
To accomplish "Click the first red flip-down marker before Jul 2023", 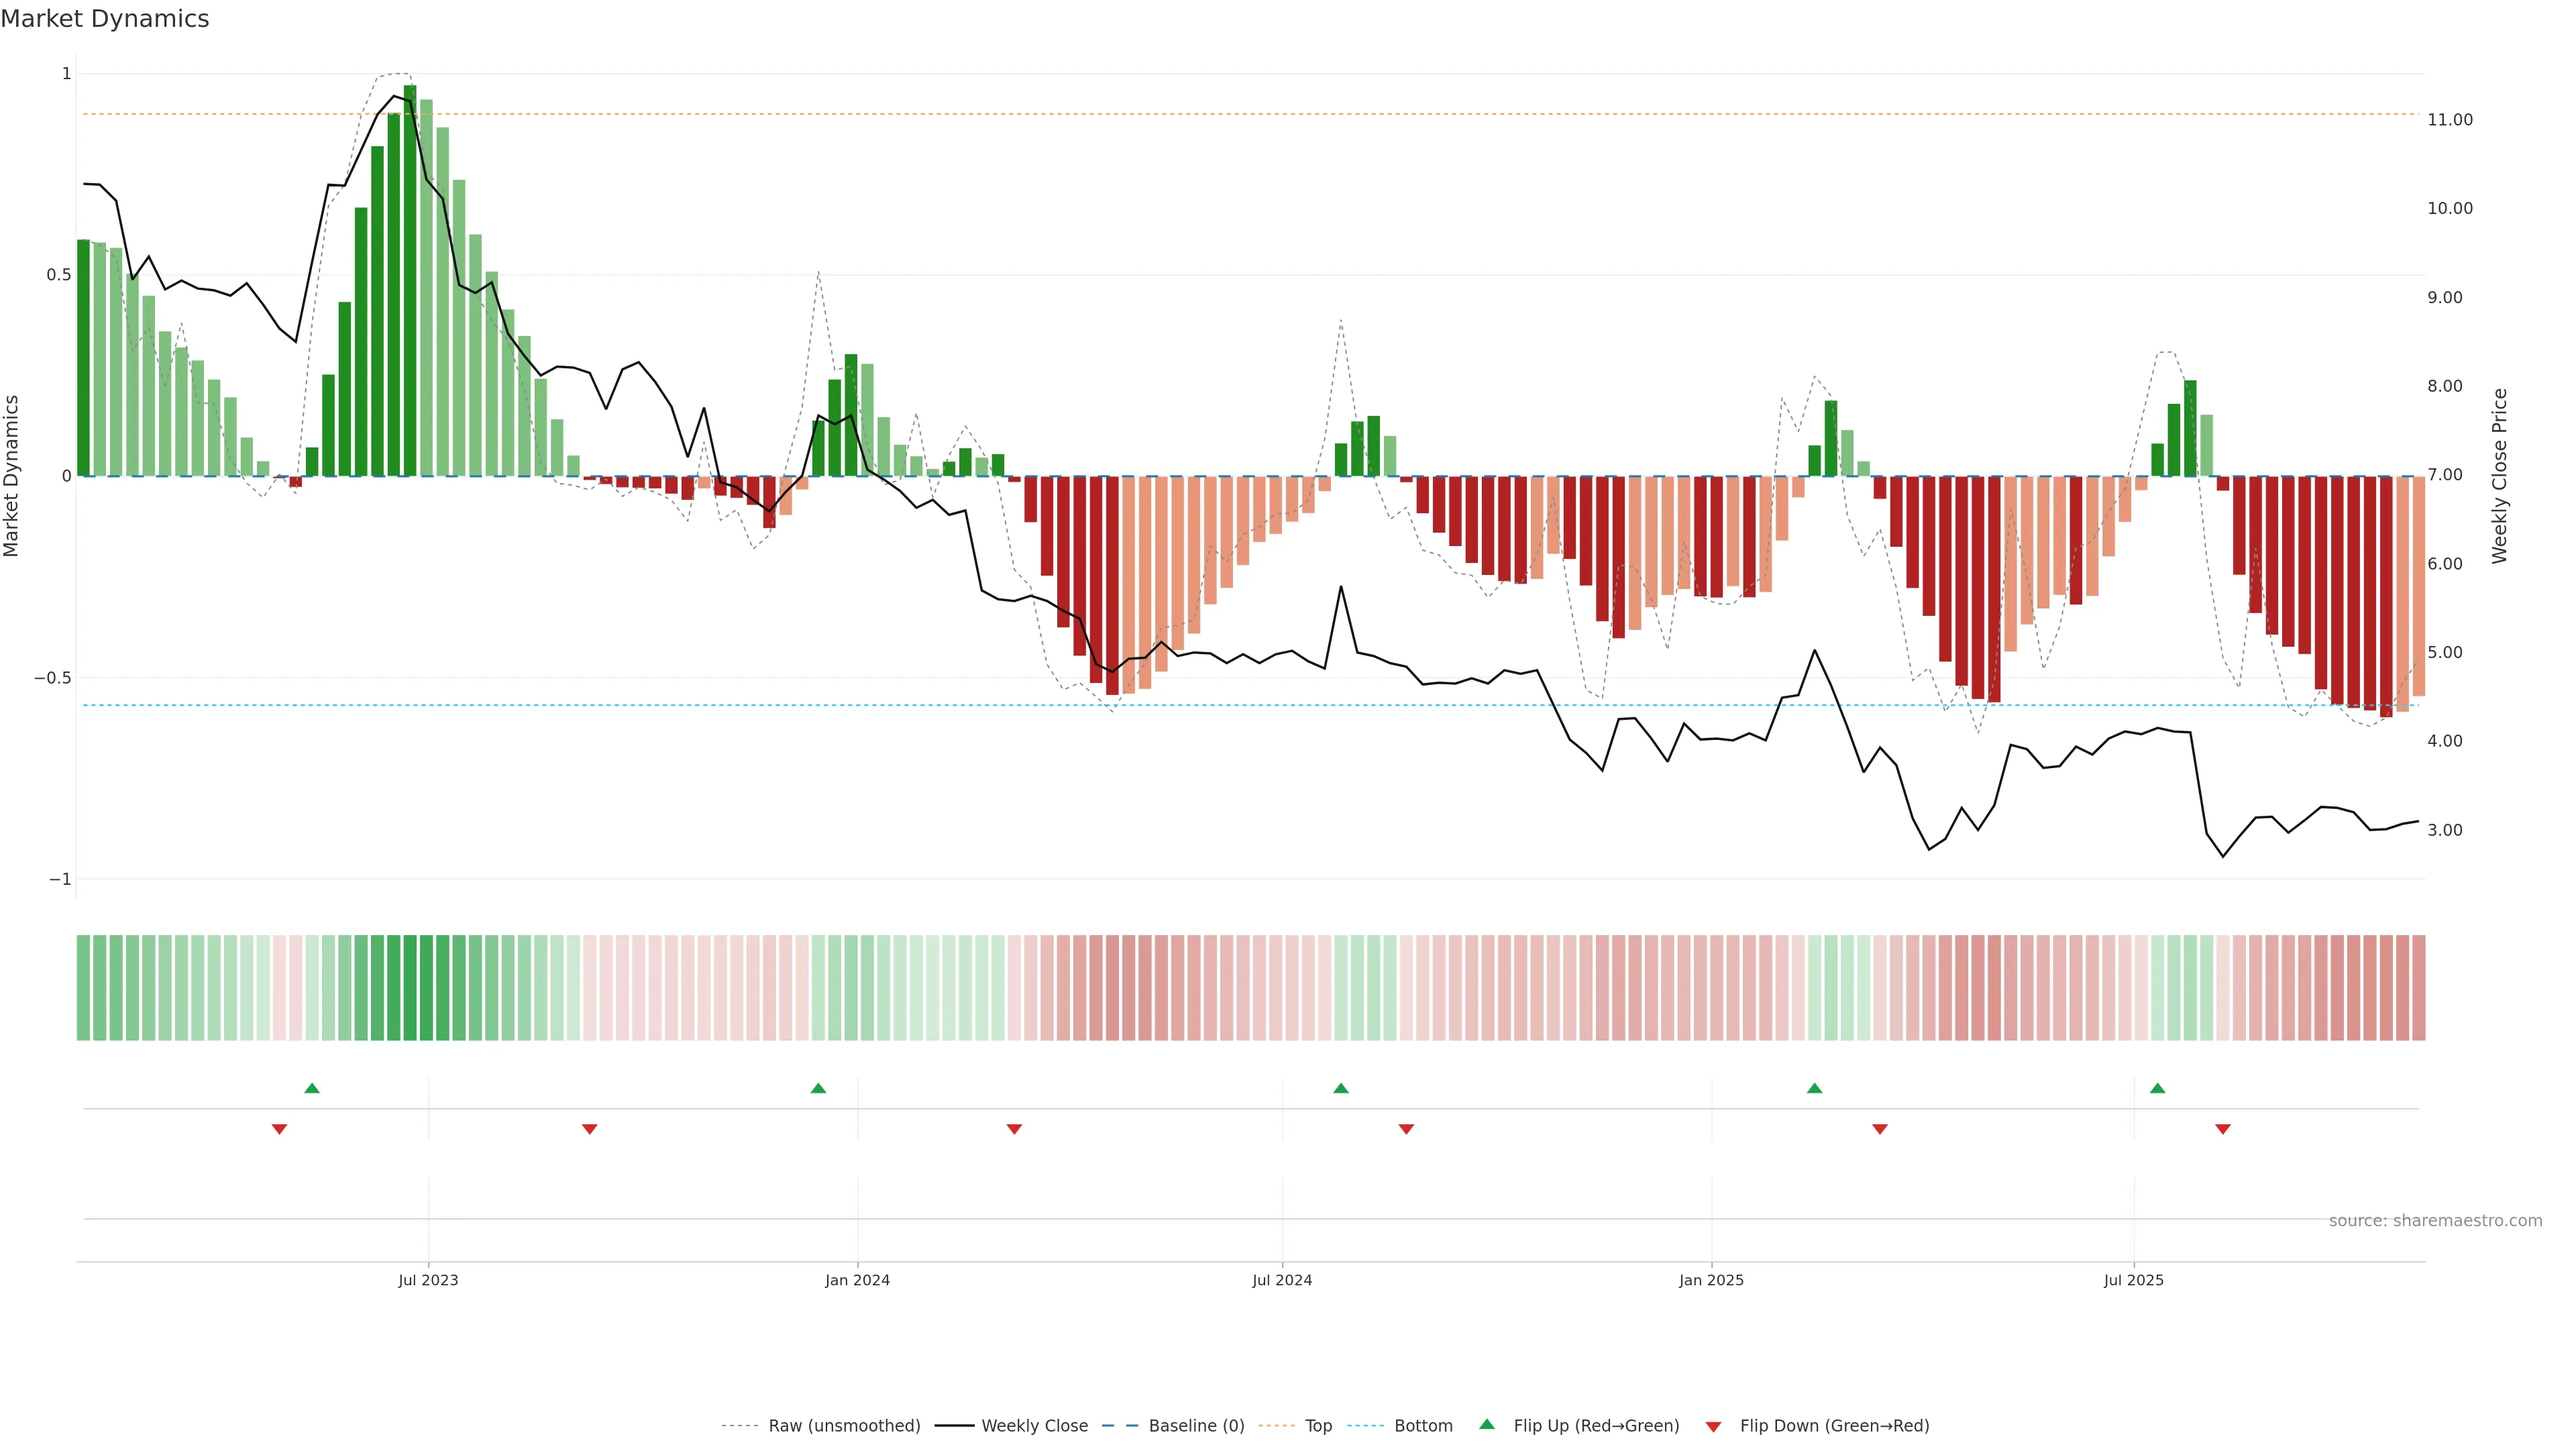I will pyautogui.click(x=279, y=1129).
